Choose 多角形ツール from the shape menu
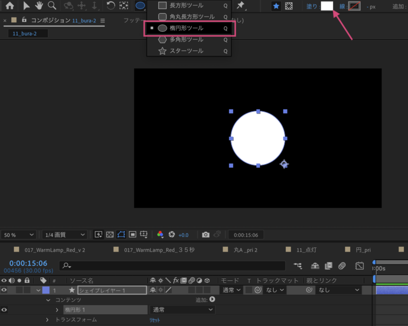The height and width of the screenshot is (326, 408). click(186, 39)
